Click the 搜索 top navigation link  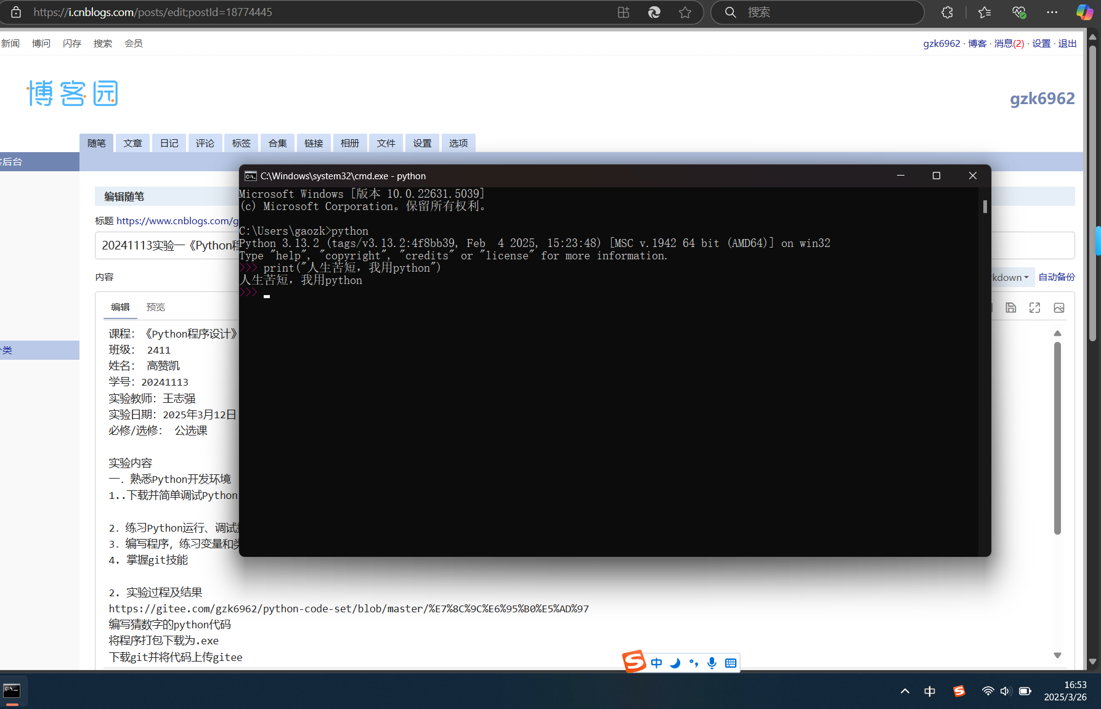103,43
